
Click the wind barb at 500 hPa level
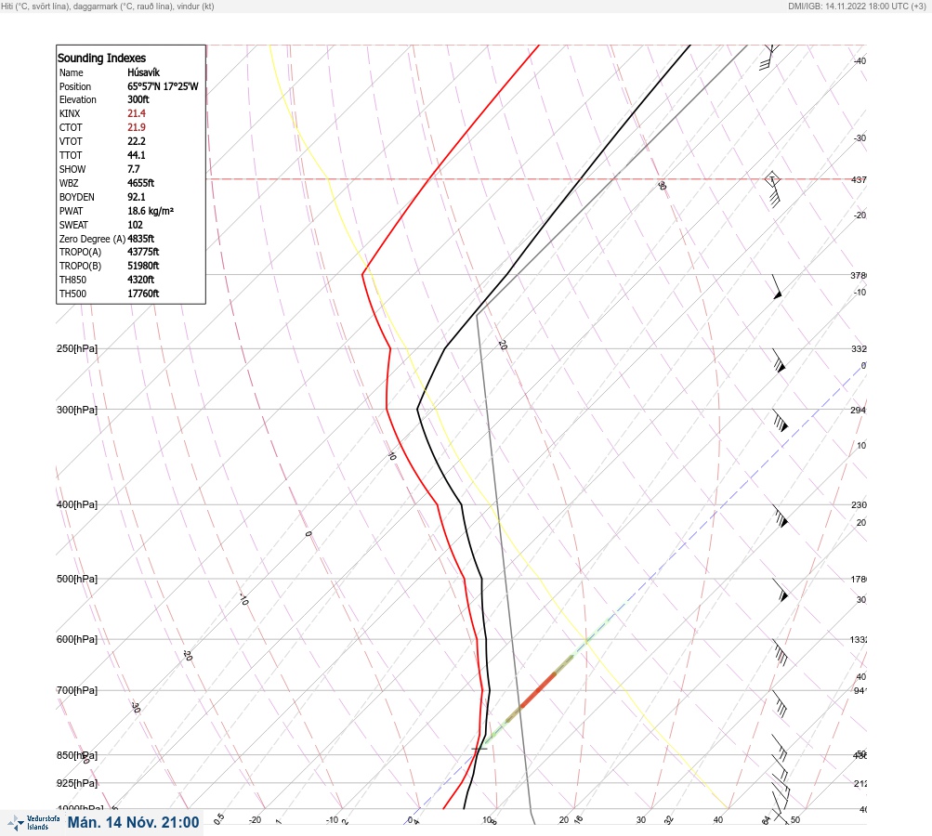780,590
